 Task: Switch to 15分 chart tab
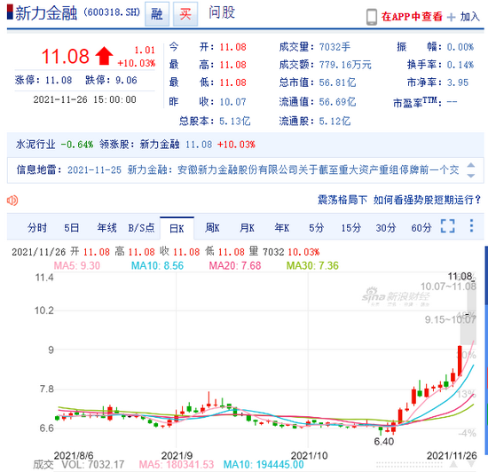351,228
